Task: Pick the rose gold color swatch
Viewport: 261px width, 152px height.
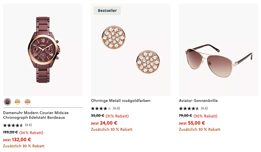Action: (28, 102)
